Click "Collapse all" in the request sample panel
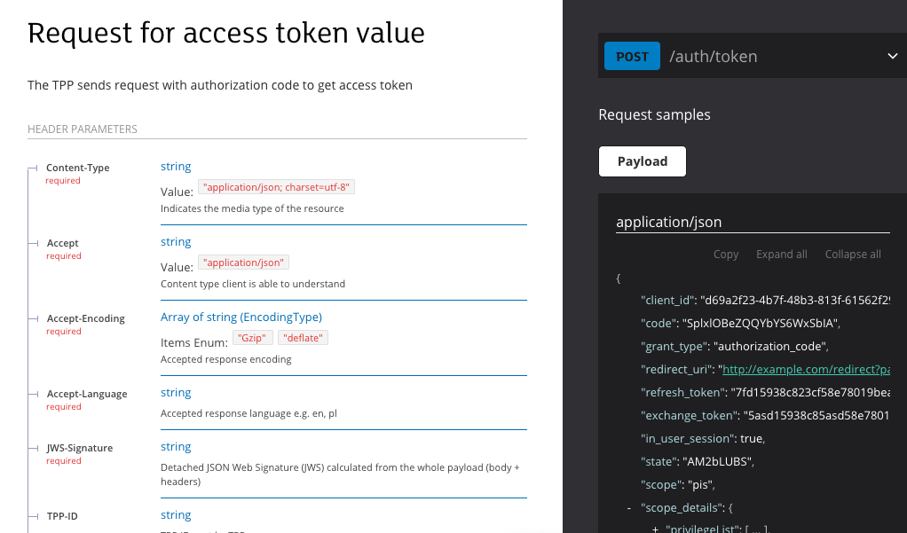 click(x=852, y=254)
